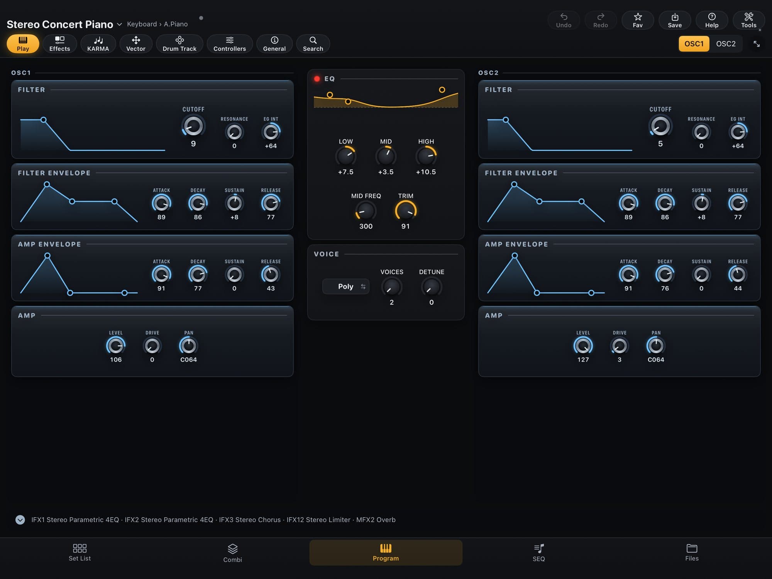Open the Files browser
The height and width of the screenshot is (579, 772).
tap(692, 553)
